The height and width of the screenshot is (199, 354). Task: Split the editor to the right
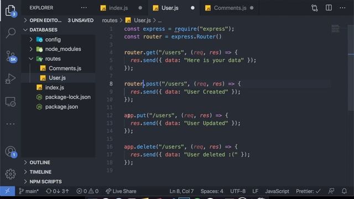(x=329, y=8)
